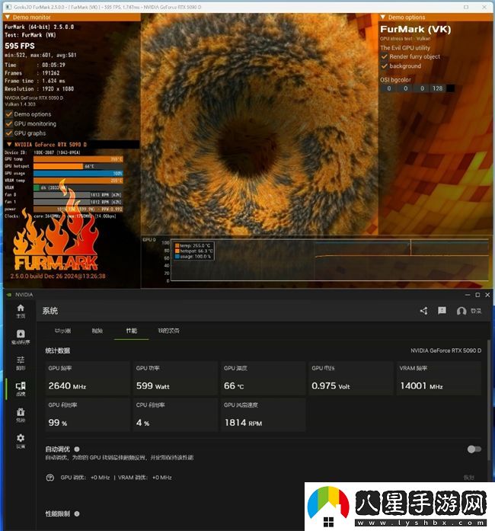Click the 599 Watt GPU power card
The width and height of the screenshot is (495, 531).
175,379
